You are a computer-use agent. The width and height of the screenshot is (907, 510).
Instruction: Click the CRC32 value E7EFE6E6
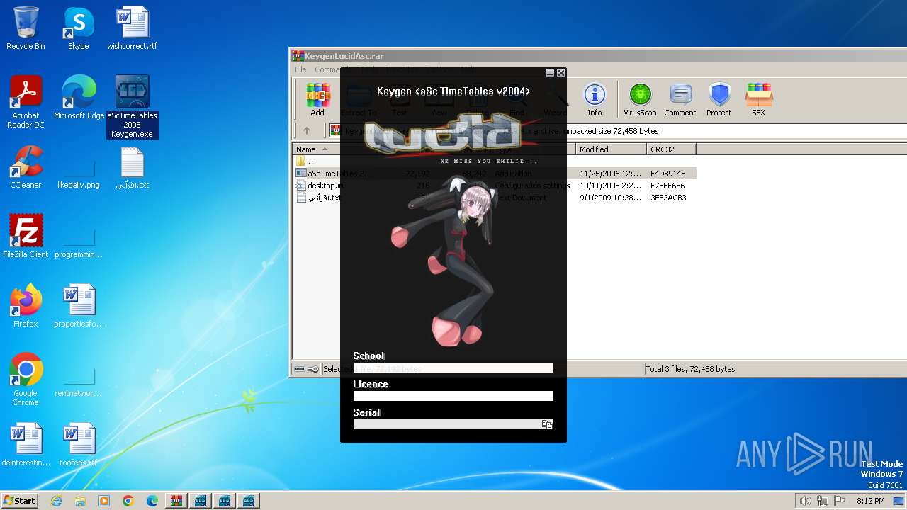click(667, 186)
